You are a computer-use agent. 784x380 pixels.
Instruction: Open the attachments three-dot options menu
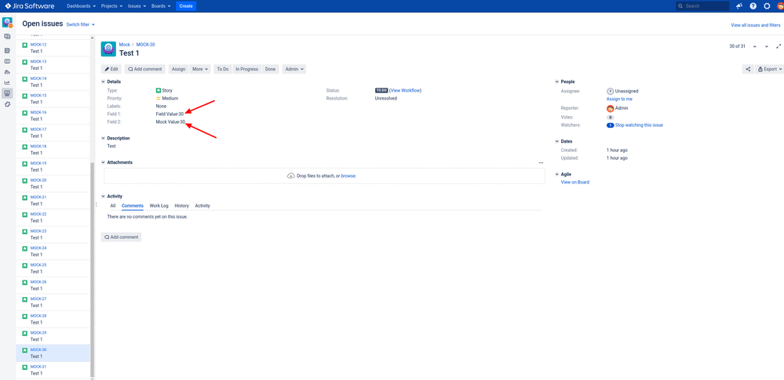(541, 163)
